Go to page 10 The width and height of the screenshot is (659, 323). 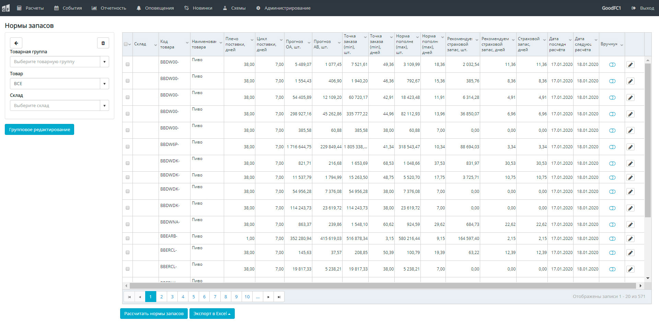pos(247,297)
